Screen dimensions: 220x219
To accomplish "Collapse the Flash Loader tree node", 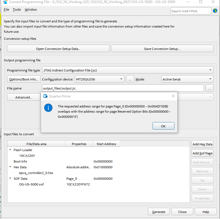I will 10,150.
